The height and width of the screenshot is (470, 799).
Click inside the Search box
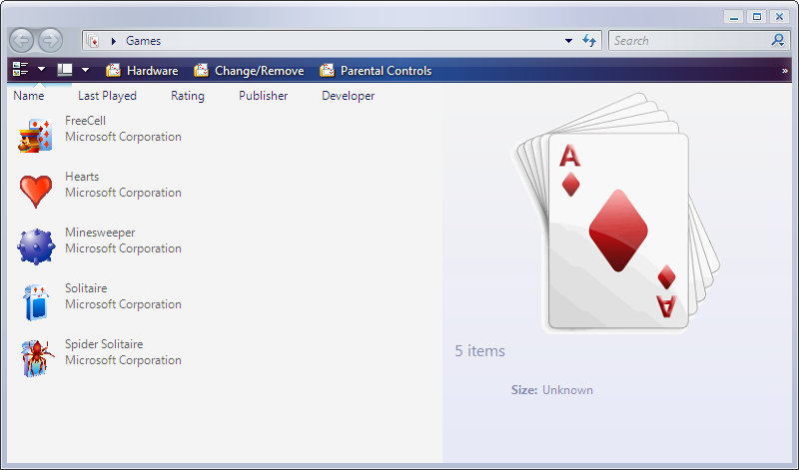pyautogui.click(x=698, y=41)
